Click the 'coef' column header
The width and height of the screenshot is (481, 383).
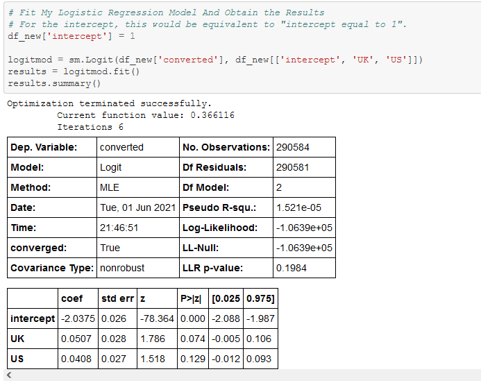point(78,298)
